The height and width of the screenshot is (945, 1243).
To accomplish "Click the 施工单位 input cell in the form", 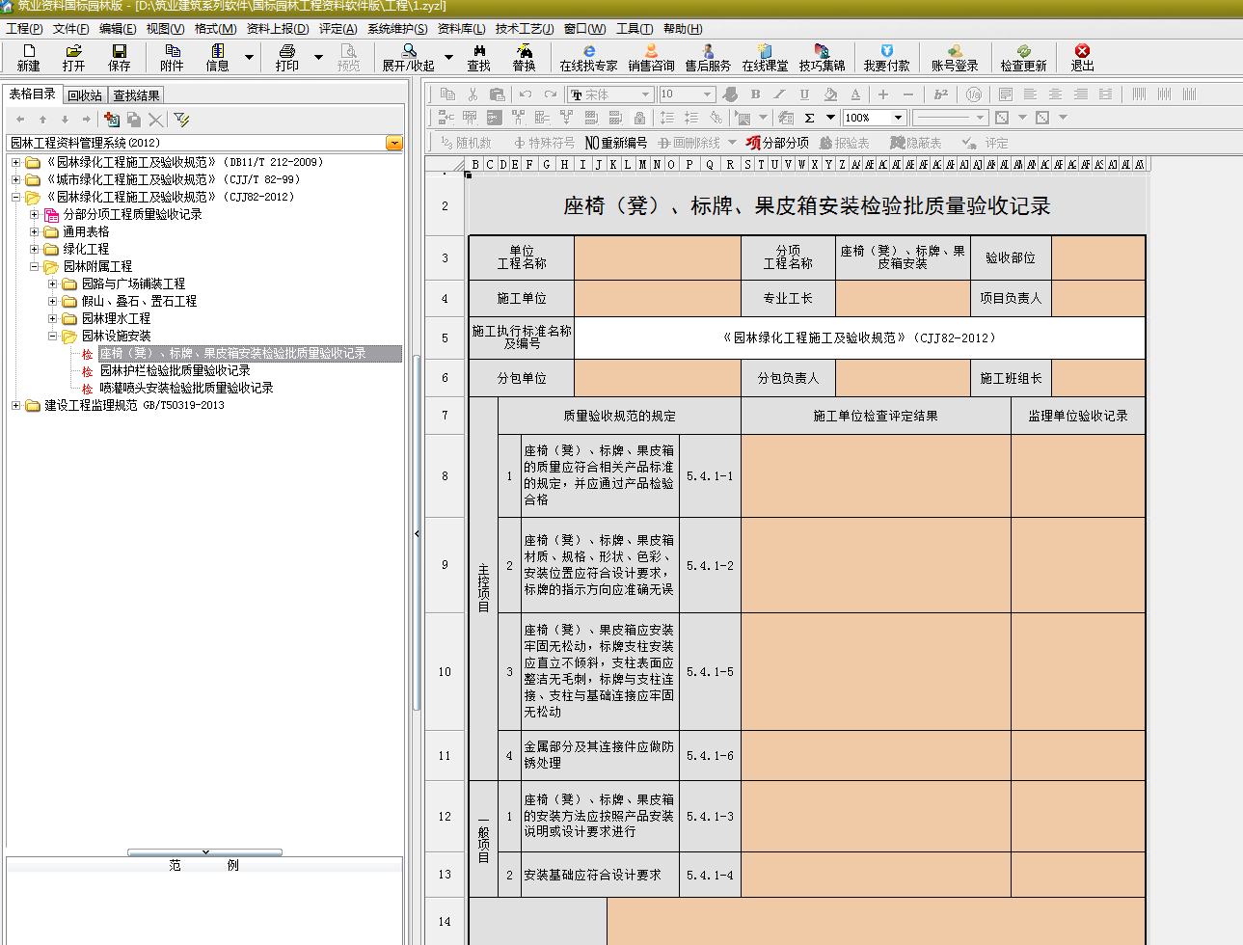I will coord(658,298).
